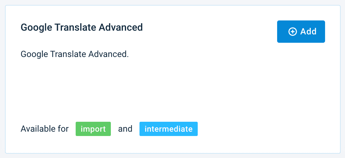
Task: Click the blue Add button
Action: (x=301, y=32)
